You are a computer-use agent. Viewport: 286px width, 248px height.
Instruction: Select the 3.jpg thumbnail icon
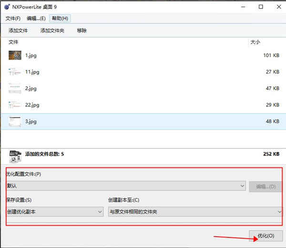(15, 121)
